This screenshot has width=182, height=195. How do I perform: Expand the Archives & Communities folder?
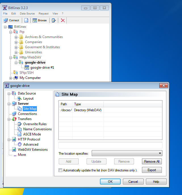click(16, 37)
